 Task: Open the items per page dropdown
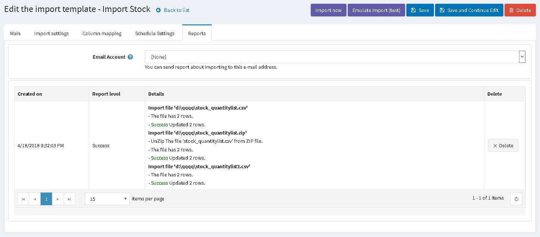[x=107, y=199]
